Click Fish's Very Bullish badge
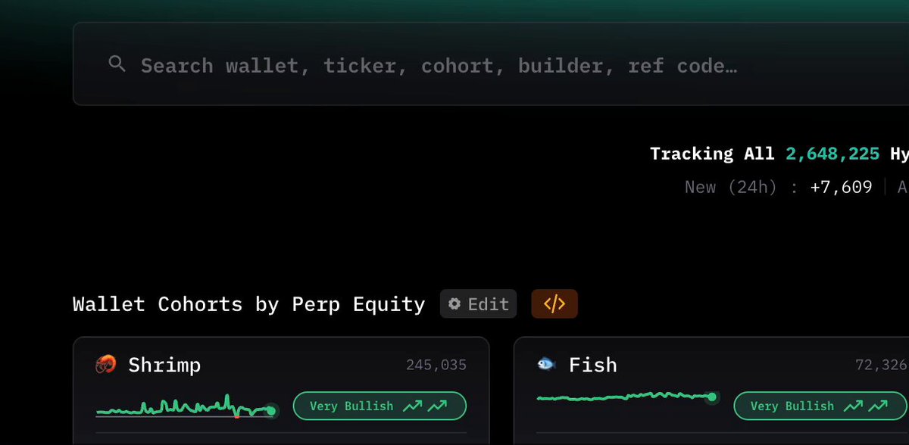 click(820, 406)
